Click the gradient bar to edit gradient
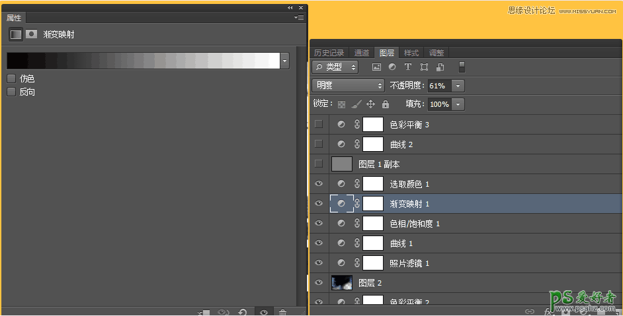This screenshot has width=623, height=316. (143, 61)
